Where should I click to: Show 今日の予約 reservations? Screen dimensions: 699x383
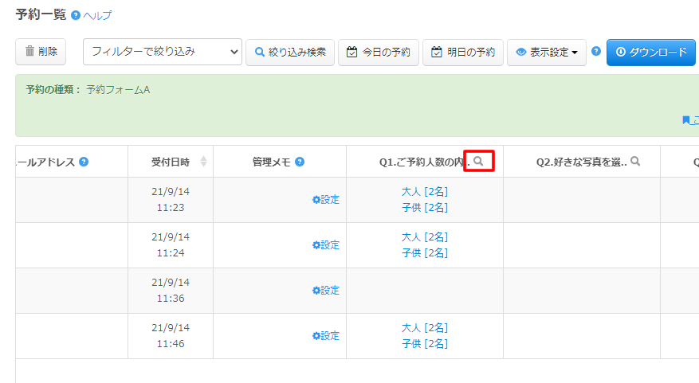coord(379,52)
